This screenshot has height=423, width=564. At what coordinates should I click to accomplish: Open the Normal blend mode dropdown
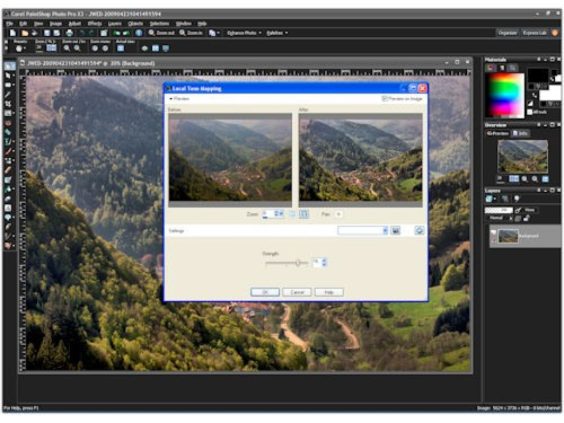point(505,218)
